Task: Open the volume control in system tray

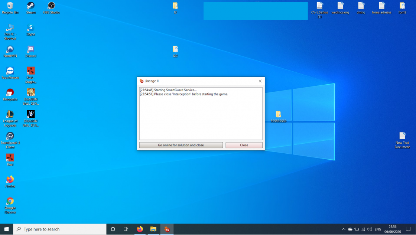Action: tap(370, 229)
